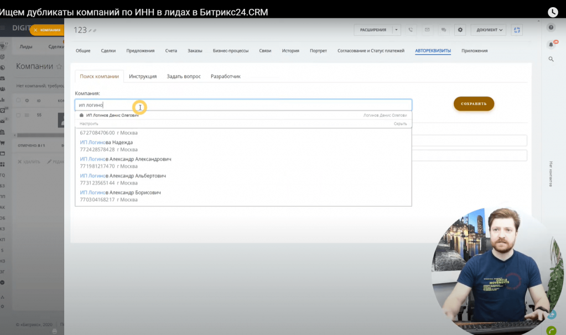This screenshot has width=566, height=335.
Task: Choose suggestion ИП Логинов Денис Олегович
Action: 243,116
